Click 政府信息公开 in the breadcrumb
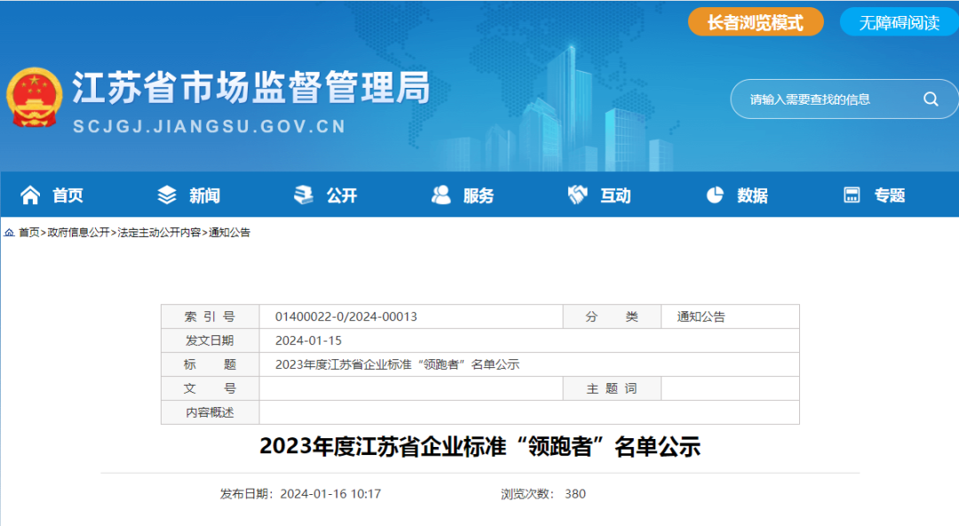The height and width of the screenshot is (526, 959). tap(78, 234)
